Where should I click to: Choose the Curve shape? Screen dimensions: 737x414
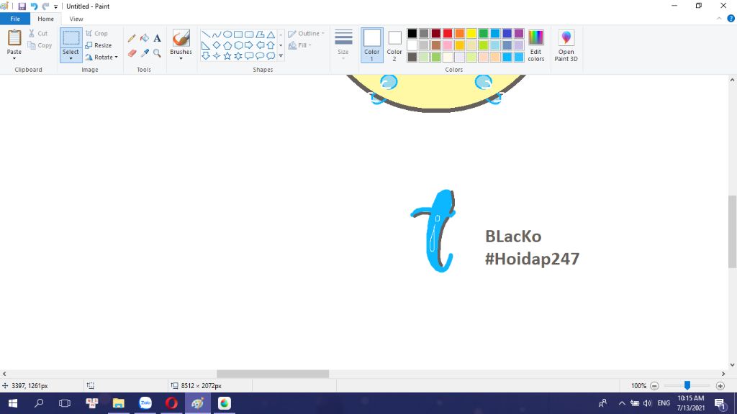[x=217, y=34]
